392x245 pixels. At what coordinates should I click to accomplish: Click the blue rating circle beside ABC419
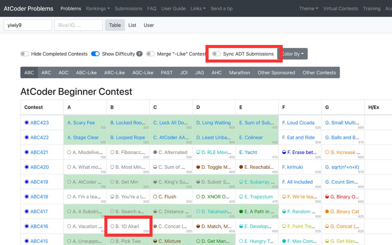[x=27, y=182]
